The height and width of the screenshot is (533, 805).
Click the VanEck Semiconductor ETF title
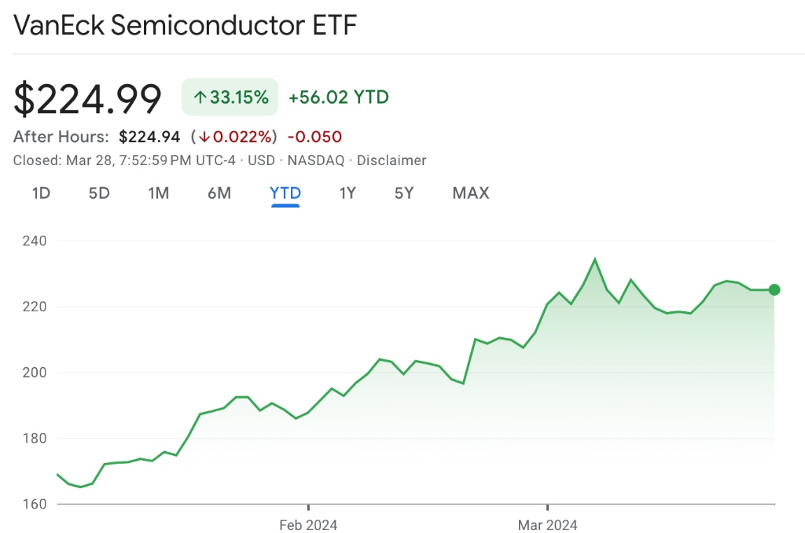click(186, 25)
